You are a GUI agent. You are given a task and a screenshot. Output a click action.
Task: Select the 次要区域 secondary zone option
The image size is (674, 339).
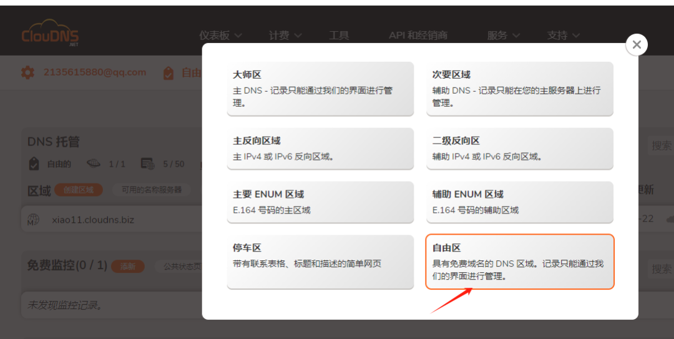[520, 89]
